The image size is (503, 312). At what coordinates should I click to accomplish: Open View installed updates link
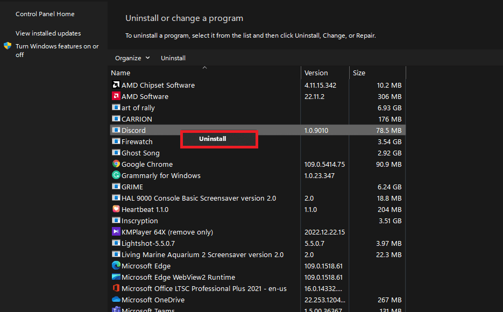pos(48,33)
